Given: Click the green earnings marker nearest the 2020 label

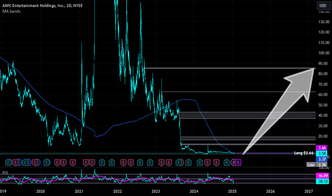Looking at the screenshot, I should tap(47, 163).
